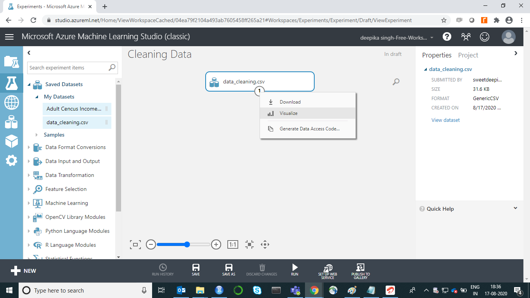
Task: Open Outlook from the taskbar
Action: 181,290
